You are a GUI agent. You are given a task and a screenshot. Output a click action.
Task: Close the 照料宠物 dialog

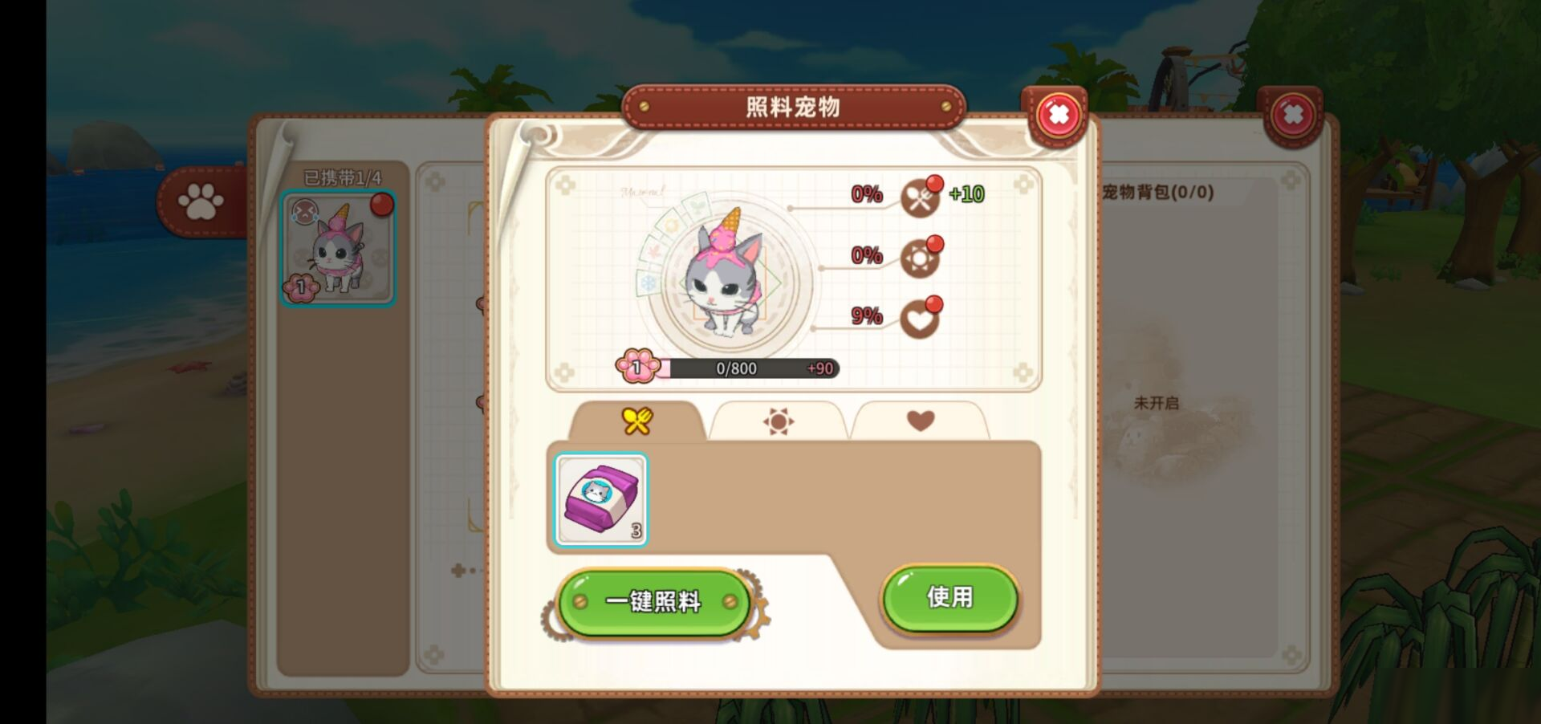[x=1057, y=116]
